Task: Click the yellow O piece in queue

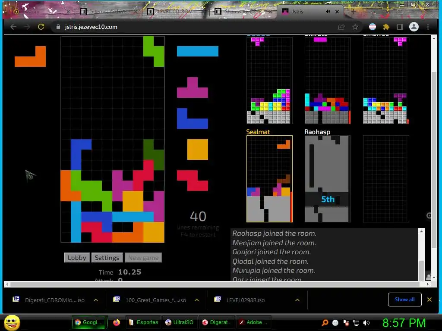Action: point(198,150)
